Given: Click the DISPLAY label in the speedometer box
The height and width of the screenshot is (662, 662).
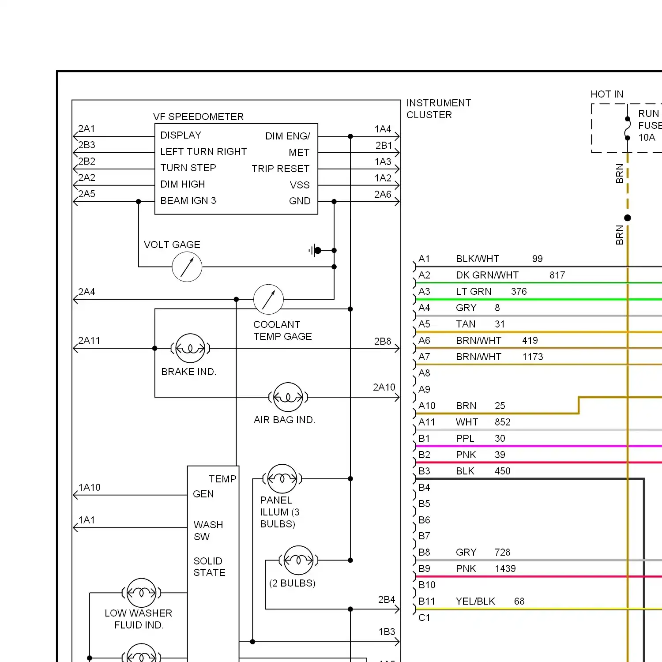Looking at the screenshot, I should coord(181,135).
